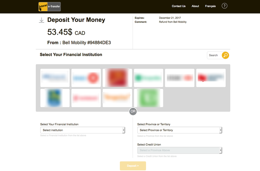Select the orange text bank logo tile
The height and width of the screenshot is (171, 260).
117,98
